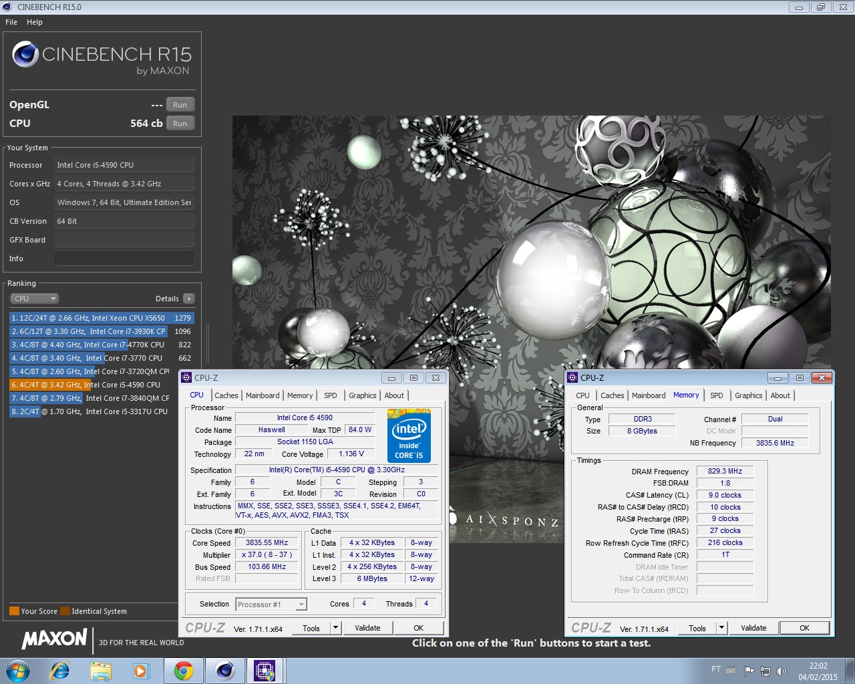Switch to CPU-Z taskbar icon

pyautogui.click(x=265, y=671)
